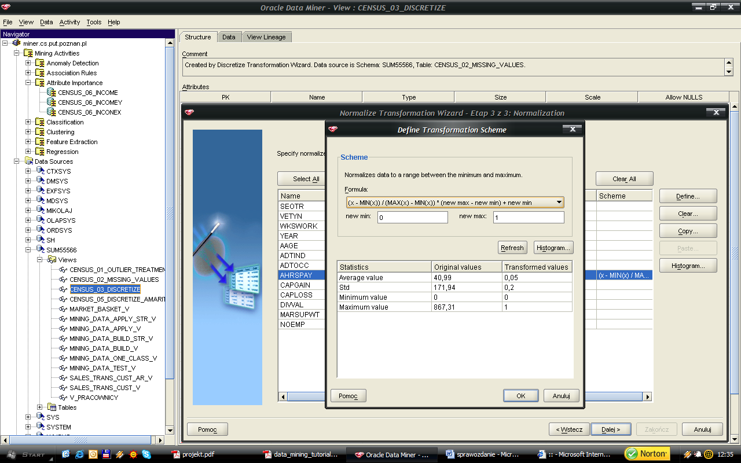Click the Clear All button
The image size is (741, 463).
(625, 179)
